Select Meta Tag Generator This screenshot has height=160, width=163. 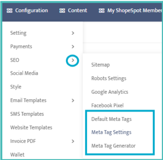point(113,146)
